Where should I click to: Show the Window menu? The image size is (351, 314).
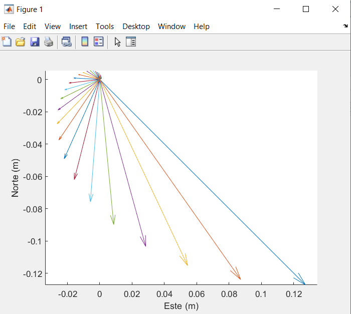[x=171, y=27]
